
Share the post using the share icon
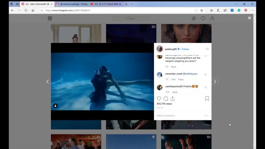click(x=173, y=99)
